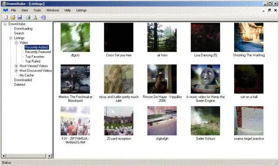Select Deleted in the tree
279x166 pixels.
tap(20, 85)
